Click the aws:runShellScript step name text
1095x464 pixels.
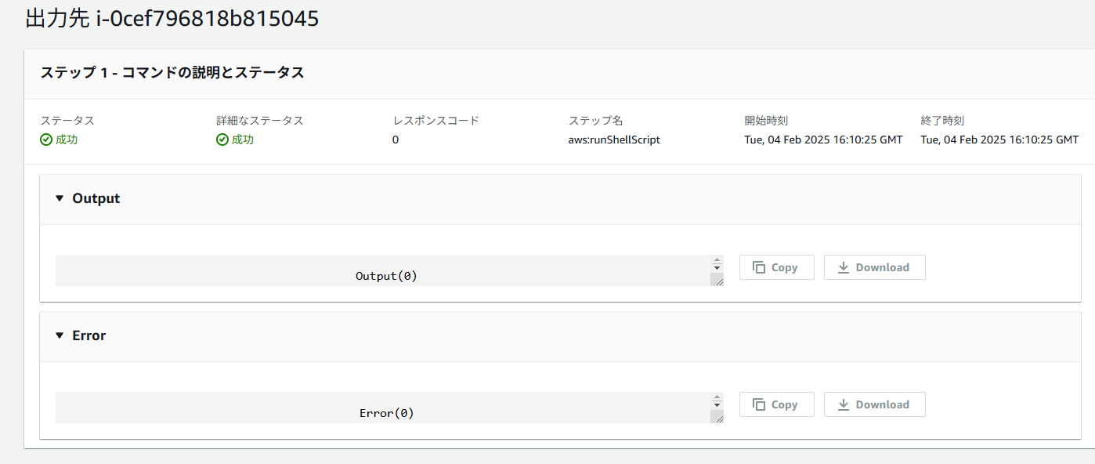coord(614,140)
